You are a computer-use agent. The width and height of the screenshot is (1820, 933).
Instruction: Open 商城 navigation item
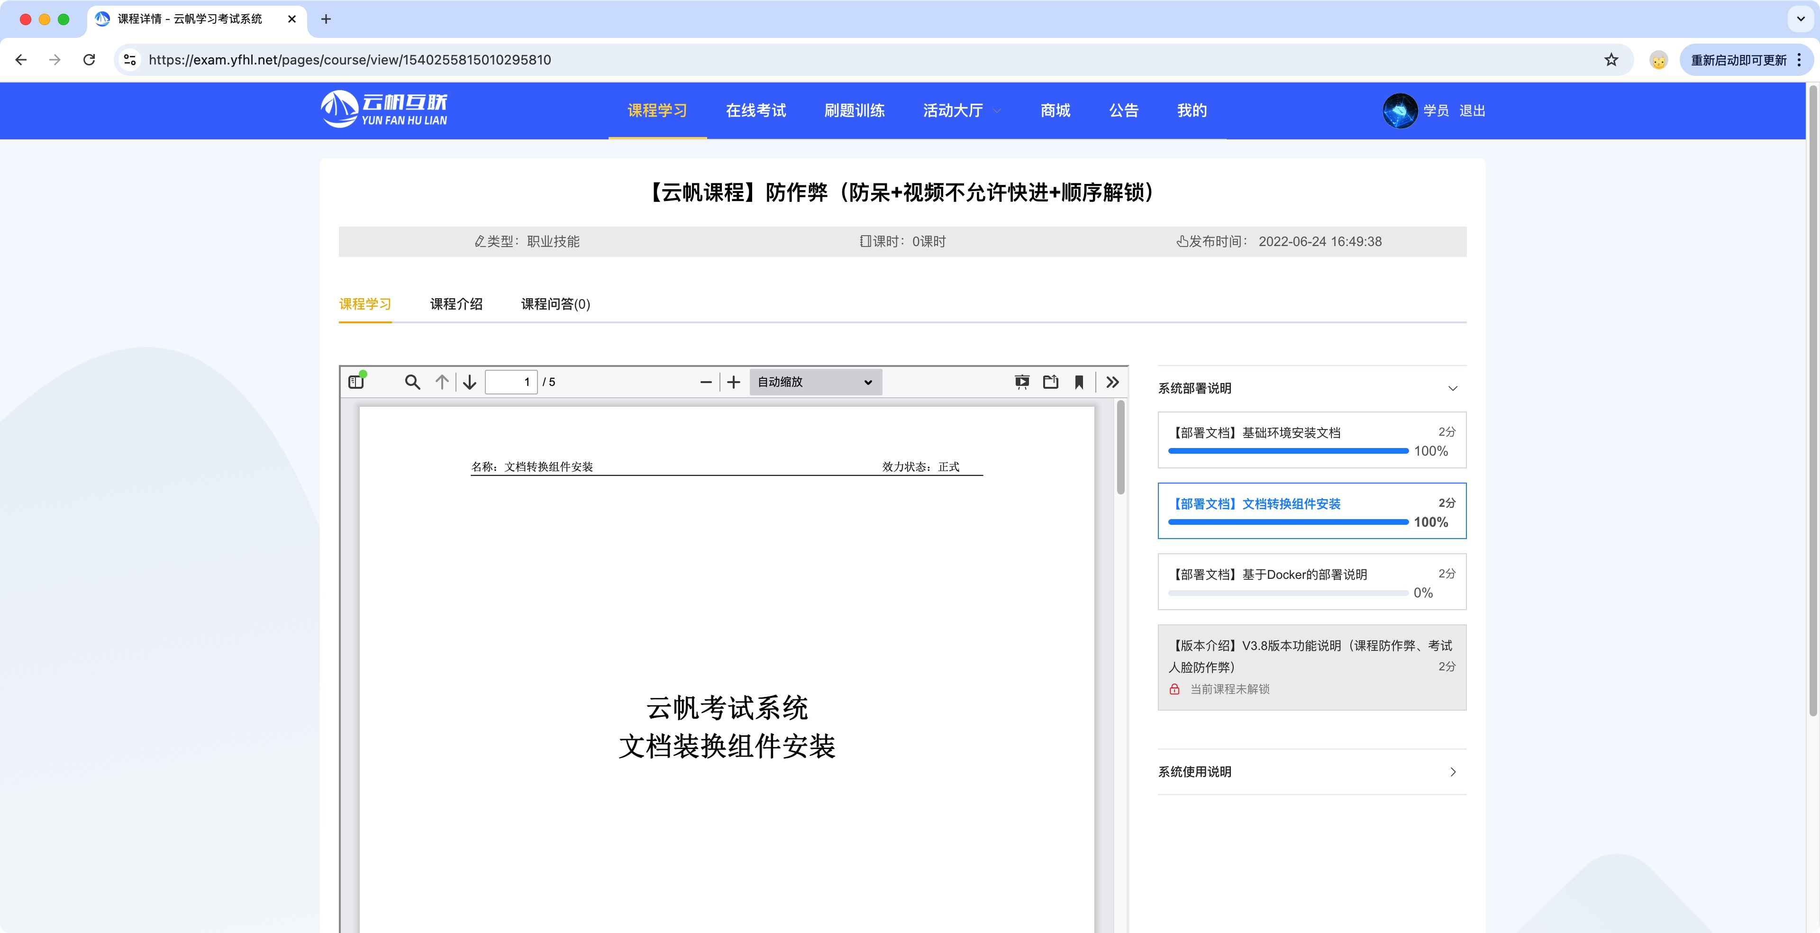point(1056,110)
